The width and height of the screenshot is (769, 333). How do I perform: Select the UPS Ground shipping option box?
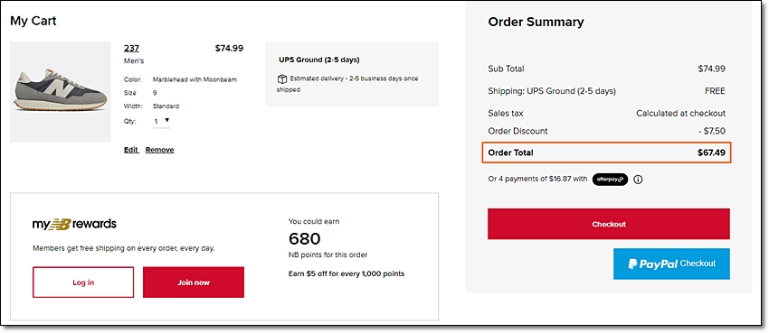(352, 74)
